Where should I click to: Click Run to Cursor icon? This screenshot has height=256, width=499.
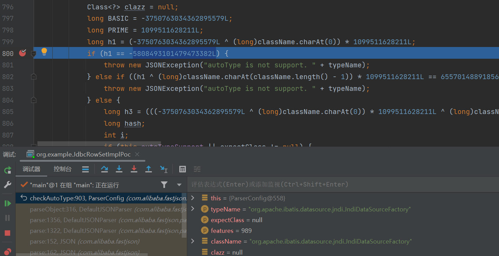[164, 169]
